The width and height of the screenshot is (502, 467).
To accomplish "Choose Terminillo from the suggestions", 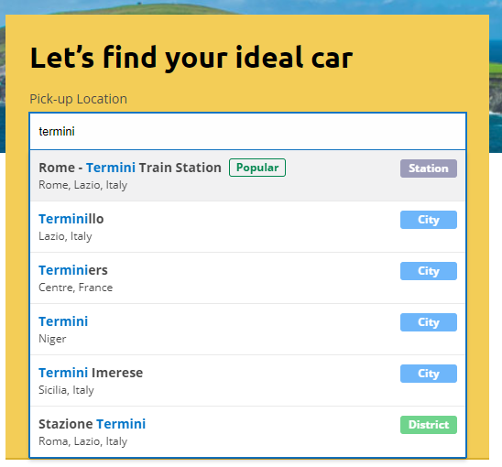I will (248, 227).
